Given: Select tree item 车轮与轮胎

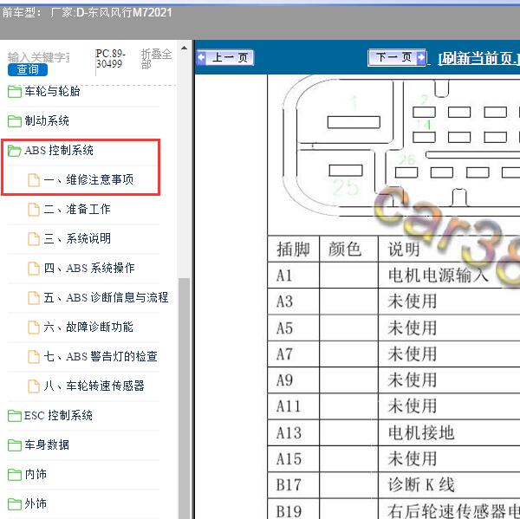Looking at the screenshot, I should tap(52, 92).
